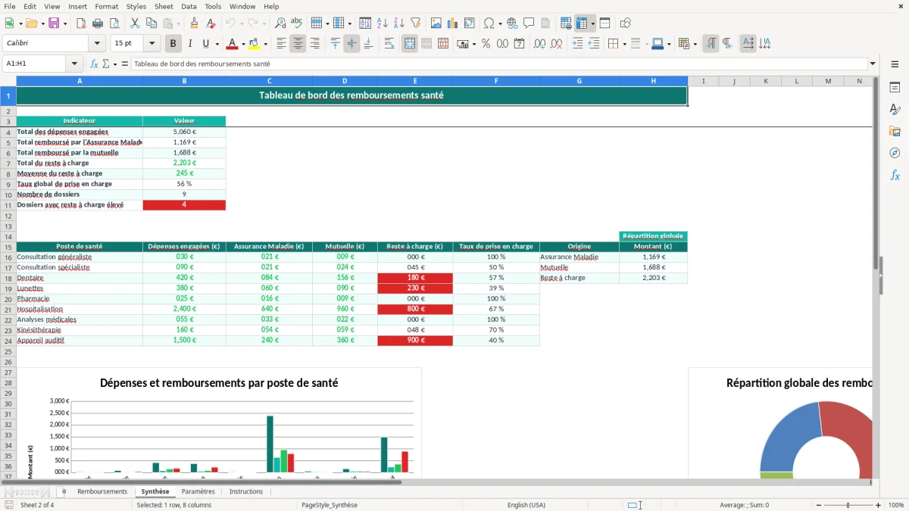Image resolution: width=909 pixels, height=511 pixels.
Task: Open the Data menu
Action: (x=189, y=6)
